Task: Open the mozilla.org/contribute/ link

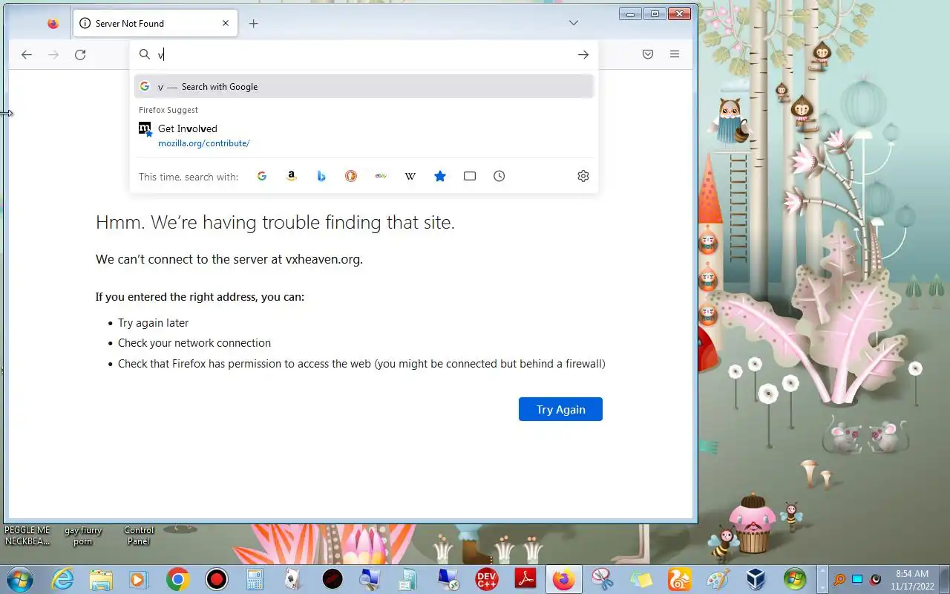Action: [x=204, y=143]
